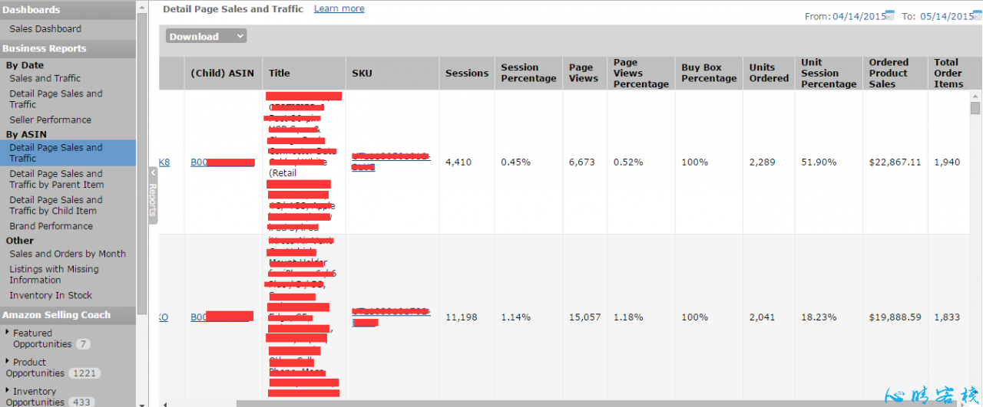Image resolution: width=983 pixels, height=407 pixels.
Task: Select the 6,673 page views cell
Action: pos(582,162)
